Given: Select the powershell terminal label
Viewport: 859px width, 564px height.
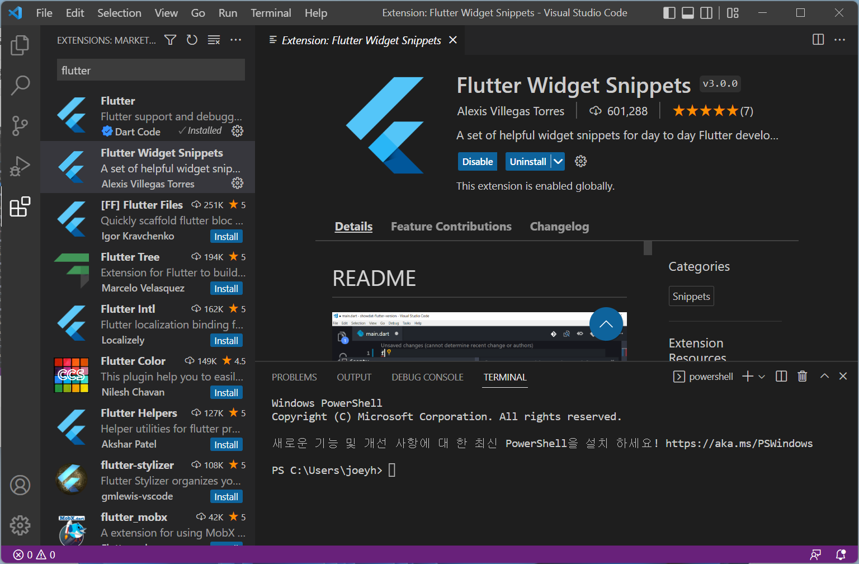Looking at the screenshot, I should pos(711,377).
